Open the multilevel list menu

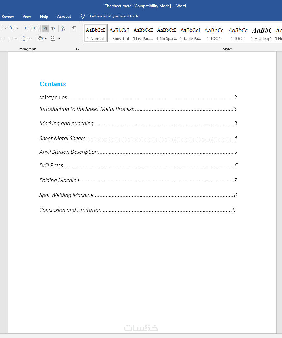click(x=13, y=28)
